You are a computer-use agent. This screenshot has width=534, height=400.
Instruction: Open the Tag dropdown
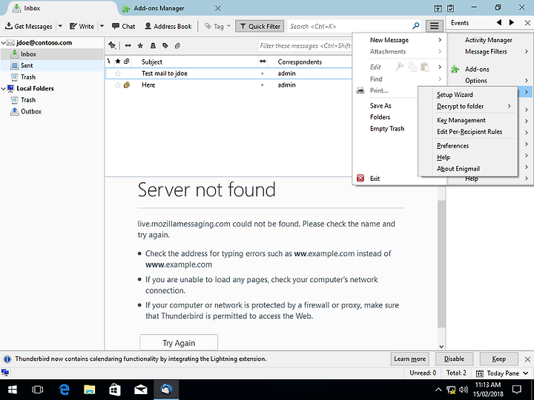[x=217, y=26]
